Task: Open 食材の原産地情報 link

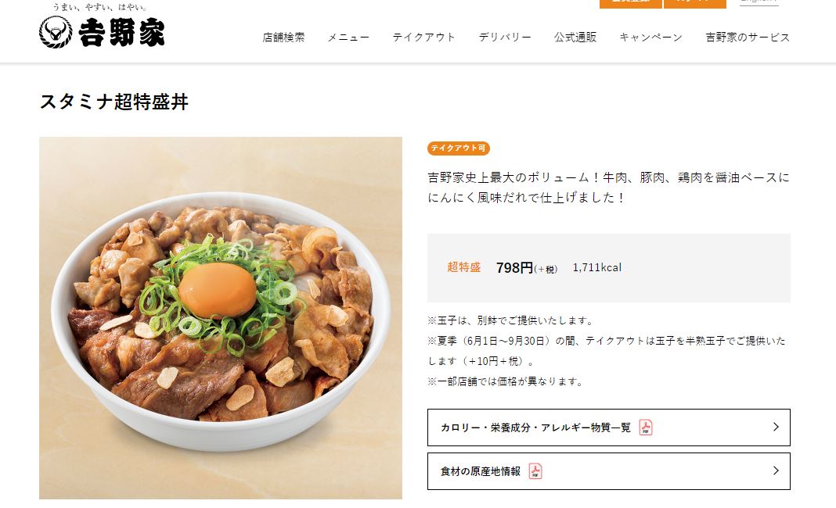Action: [609, 471]
